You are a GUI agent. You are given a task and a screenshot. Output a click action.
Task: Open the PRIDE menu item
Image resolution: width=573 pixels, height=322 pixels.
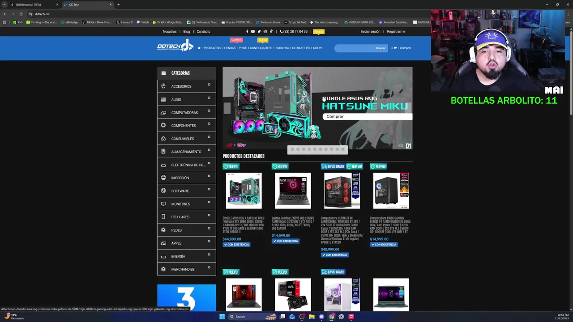pos(243,48)
